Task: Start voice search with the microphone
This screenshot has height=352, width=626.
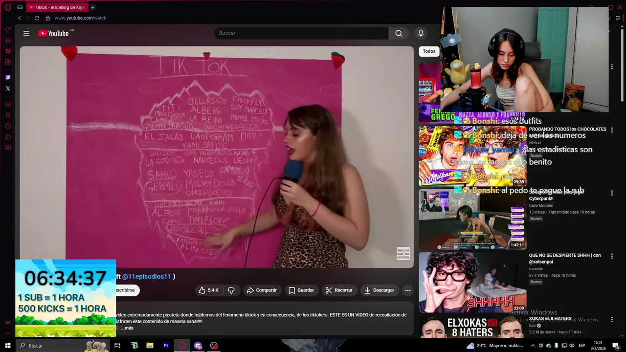Action: click(421, 33)
